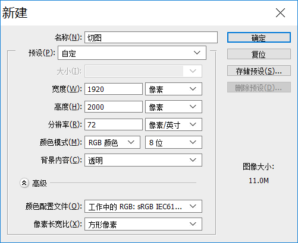Open the 颜色模式 dropdown RGB 颜色
298x243 pixels.
pos(112,142)
